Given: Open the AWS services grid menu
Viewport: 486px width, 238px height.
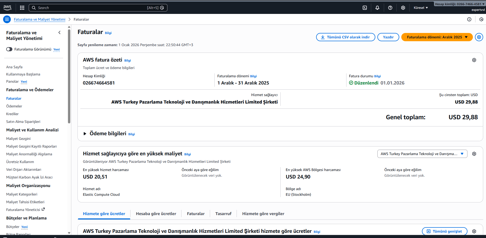Looking at the screenshot, I should [x=22, y=8].
